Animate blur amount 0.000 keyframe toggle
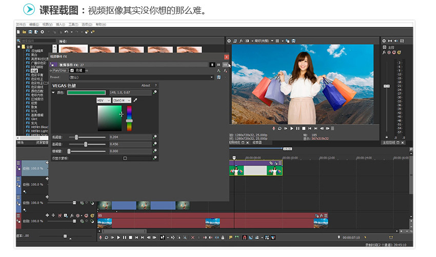The image size is (436, 257). (x=155, y=150)
